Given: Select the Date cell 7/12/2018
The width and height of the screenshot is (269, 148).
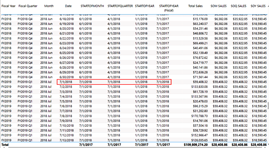Looking at the screenshot, I should click(67, 135).
